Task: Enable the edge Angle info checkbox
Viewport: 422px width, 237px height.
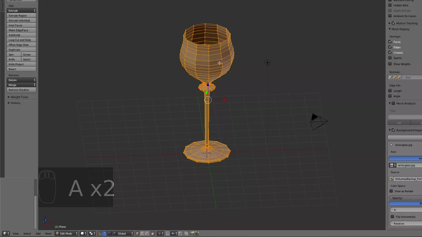Action: (x=390, y=96)
